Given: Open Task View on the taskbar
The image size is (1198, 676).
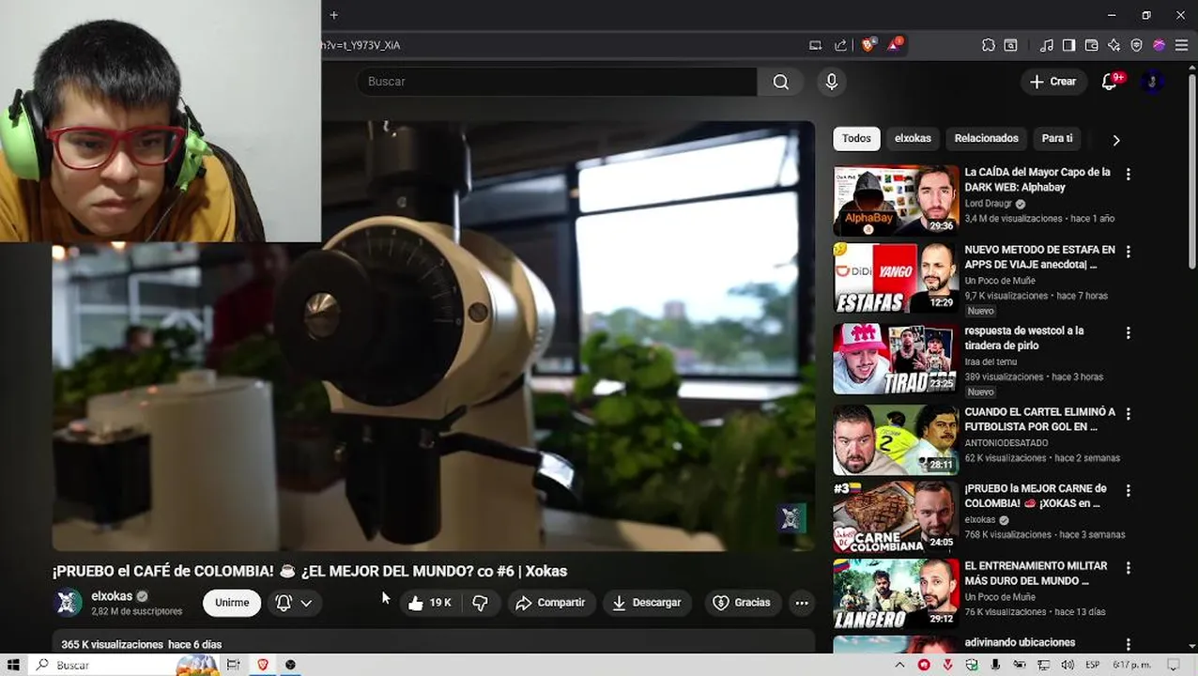Looking at the screenshot, I should click(x=233, y=665).
